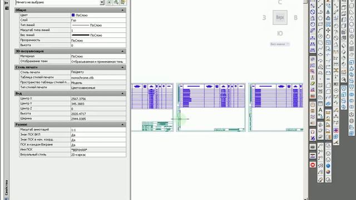Viewport: 356px width, 200px height.
Task: Click the Ю south compass label
Action: point(280,33)
